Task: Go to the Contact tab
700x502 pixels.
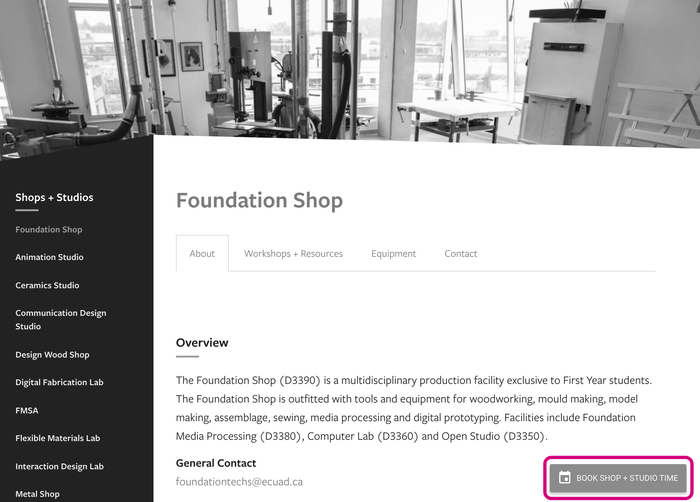Action: pos(461,254)
